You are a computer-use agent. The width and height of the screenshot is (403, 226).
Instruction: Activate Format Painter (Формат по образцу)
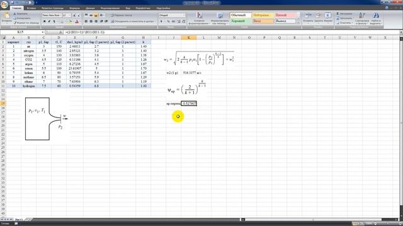[26, 23]
